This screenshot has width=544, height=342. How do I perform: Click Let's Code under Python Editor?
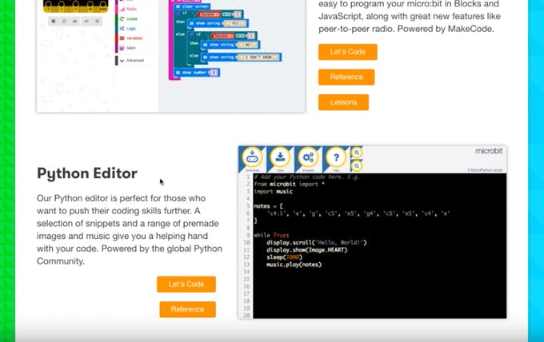(186, 284)
